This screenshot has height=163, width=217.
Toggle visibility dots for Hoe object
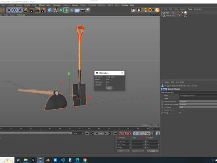pyautogui.click(x=175, y=13)
